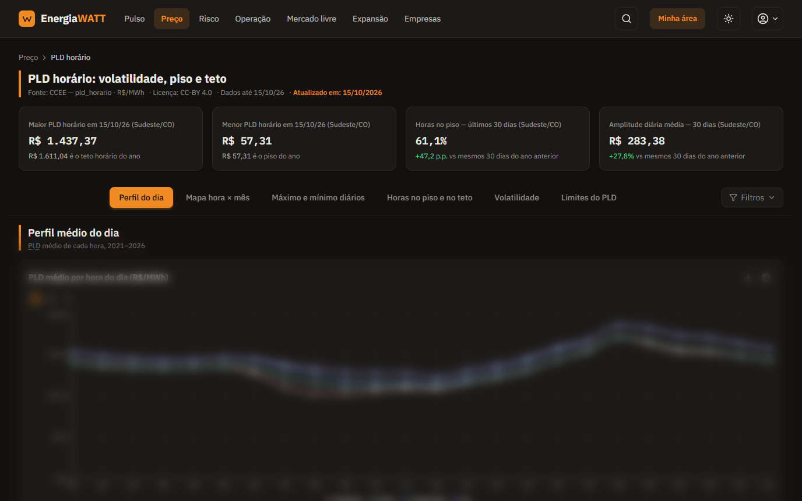Switch to the Mapa hora × mês tab
This screenshot has width=802, height=501.
(x=217, y=197)
